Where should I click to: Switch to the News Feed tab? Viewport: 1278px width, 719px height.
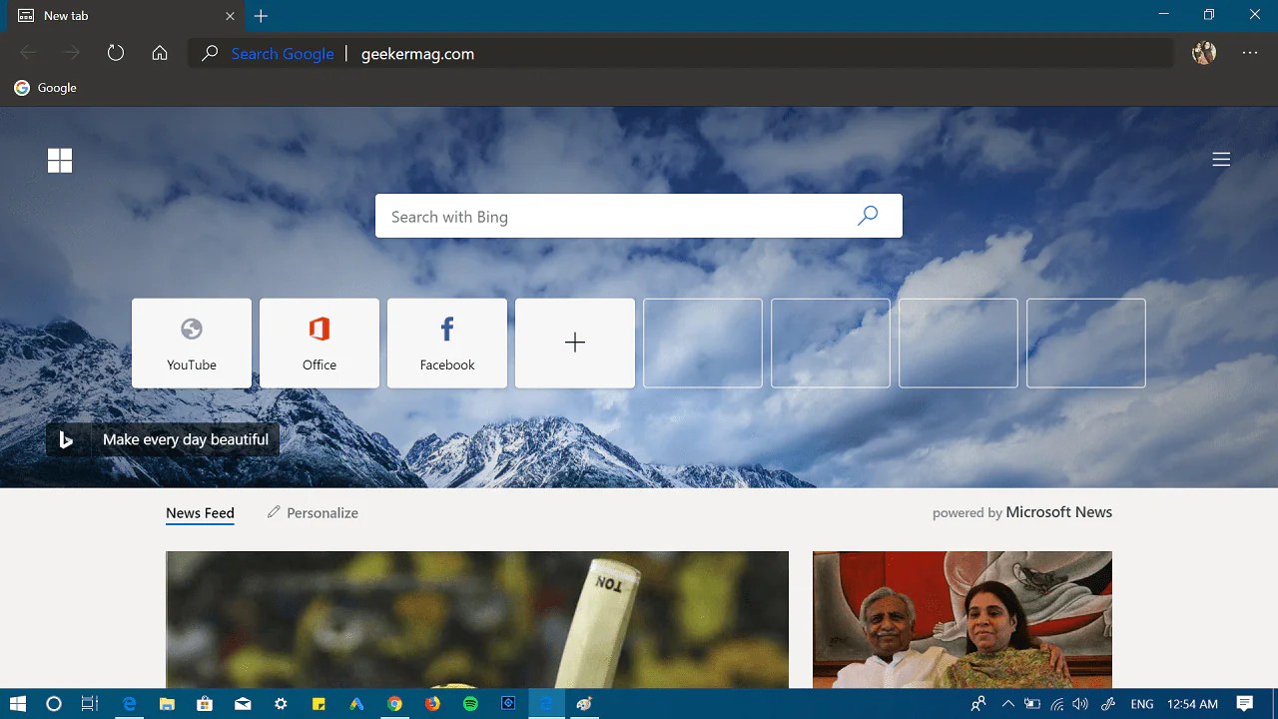point(200,512)
